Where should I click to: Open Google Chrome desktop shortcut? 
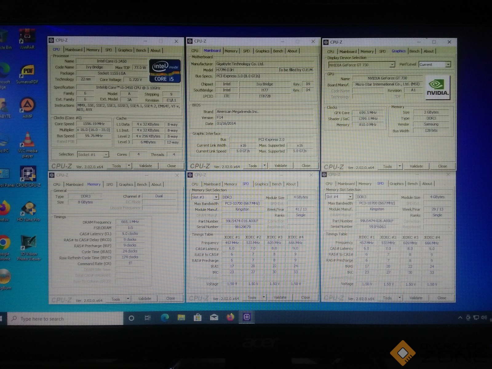[5, 248]
